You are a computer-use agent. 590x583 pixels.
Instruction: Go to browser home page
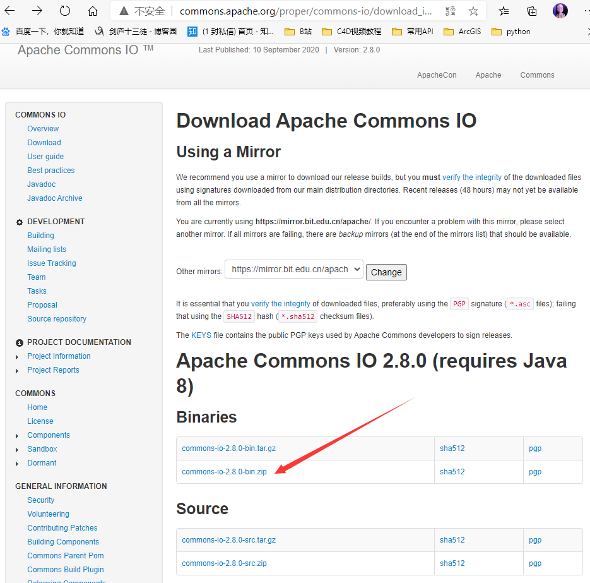(x=93, y=11)
